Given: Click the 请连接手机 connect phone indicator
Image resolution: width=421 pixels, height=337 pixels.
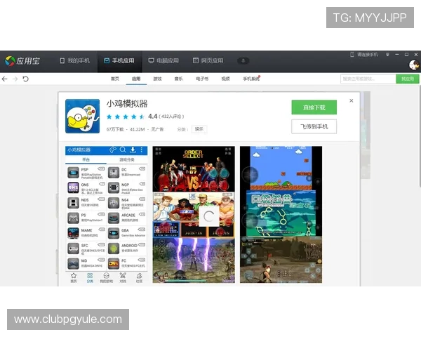Looking at the screenshot, I should [364, 55].
